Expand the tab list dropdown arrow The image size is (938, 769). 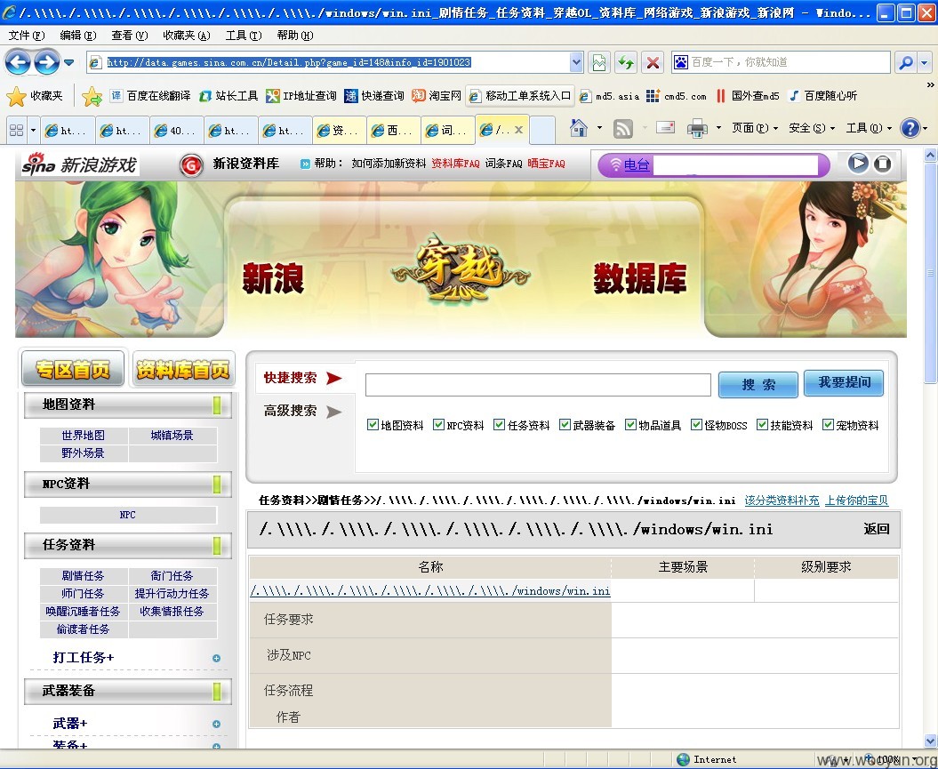[34, 130]
